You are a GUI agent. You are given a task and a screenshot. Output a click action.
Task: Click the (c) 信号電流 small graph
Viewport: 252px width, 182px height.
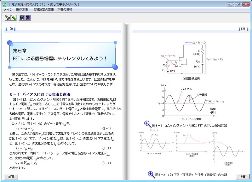coord(229,148)
